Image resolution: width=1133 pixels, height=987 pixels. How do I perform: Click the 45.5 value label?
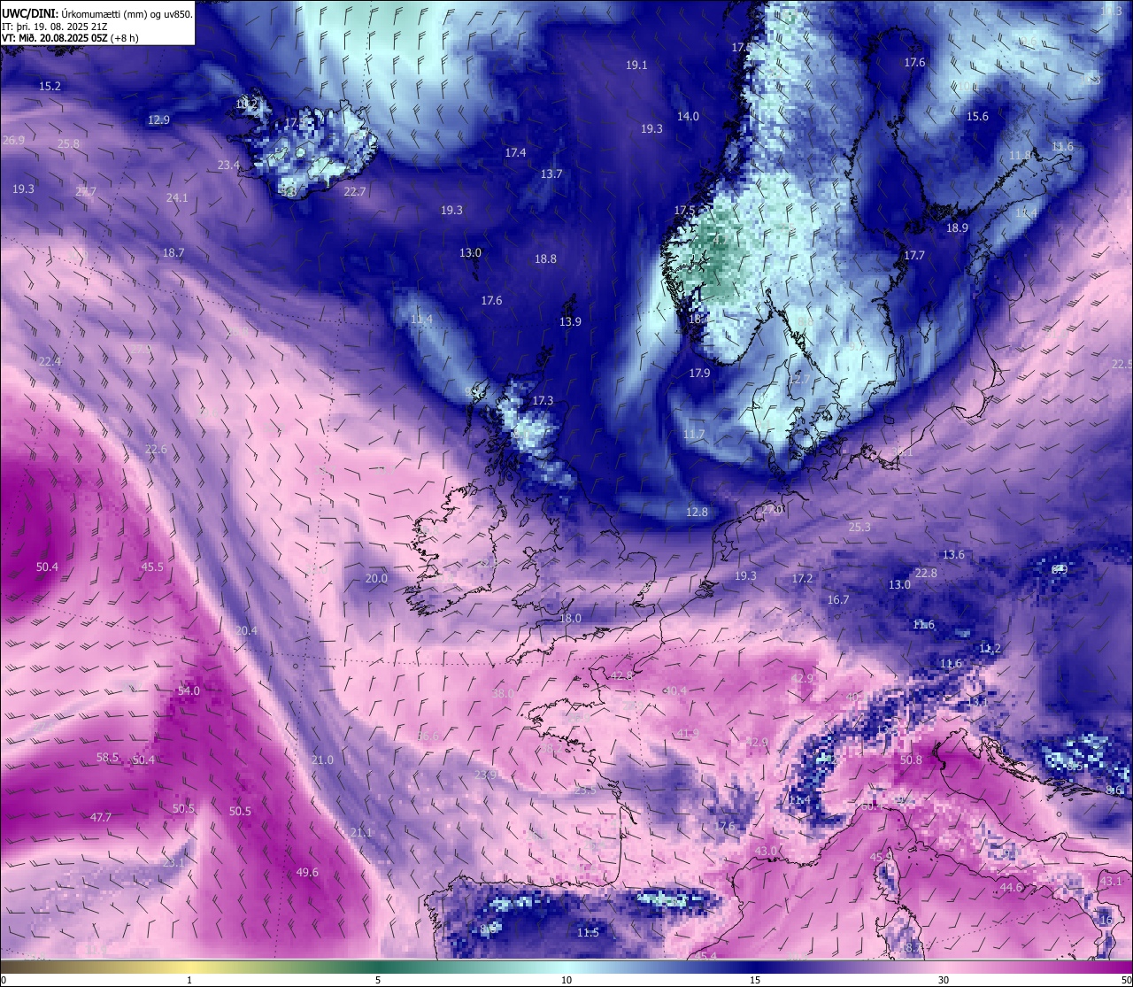(152, 567)
